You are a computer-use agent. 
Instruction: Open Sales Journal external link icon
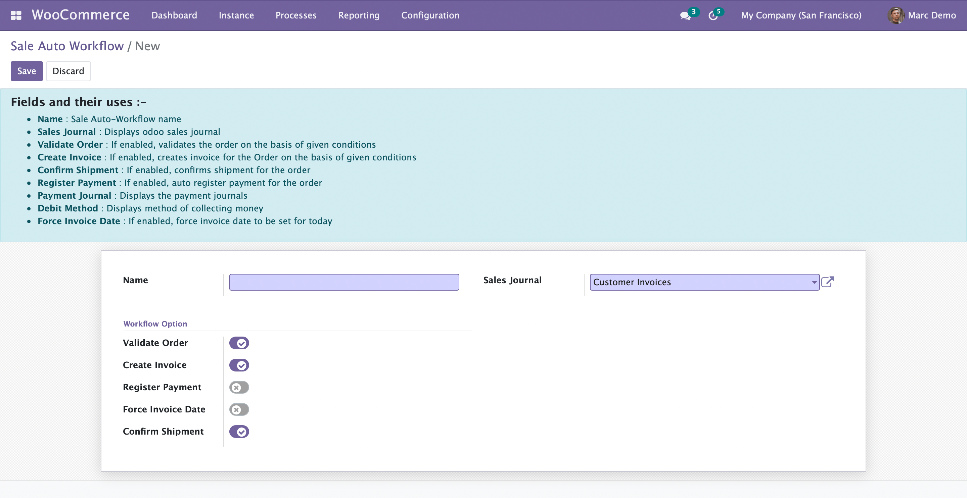click(827, 282)
